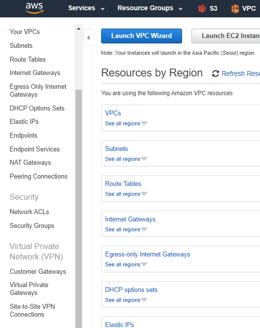Expand See all regions under DHCP options sets
The width and height of the screenshot is (260, 328).
(x=126, y=300)
